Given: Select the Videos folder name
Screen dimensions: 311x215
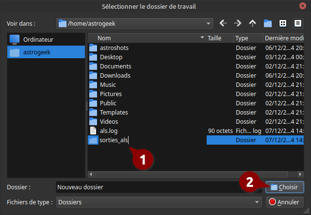Looking at the screenshot, I should pos(109,122).
